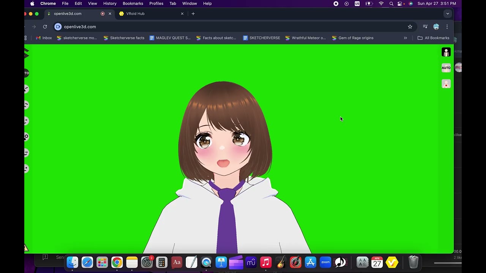This screenshot has height=273, width=486.
Task: Open the Apple menu
Action: point(32,3)
